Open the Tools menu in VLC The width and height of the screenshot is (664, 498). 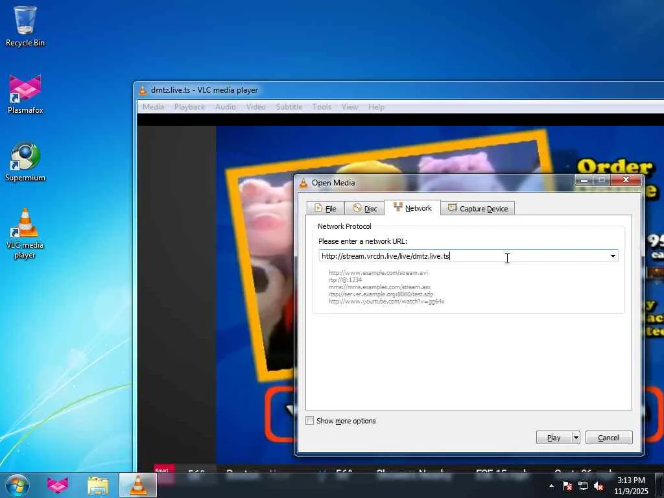322,107
